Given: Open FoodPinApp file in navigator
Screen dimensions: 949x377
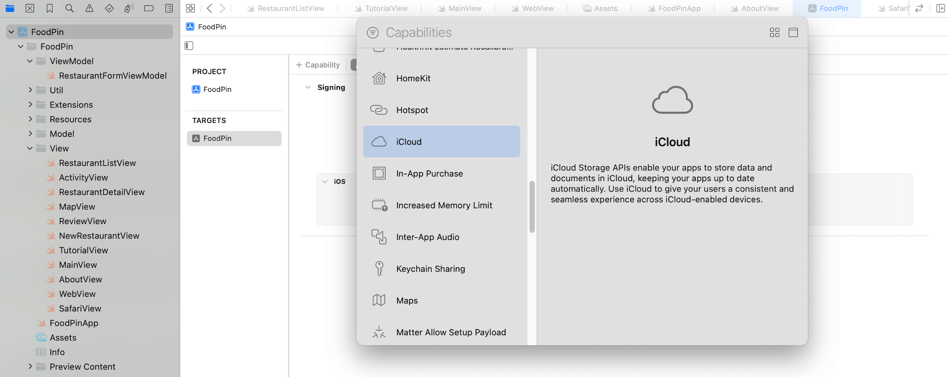Looking at the screenshot, I should pos(68,323).
